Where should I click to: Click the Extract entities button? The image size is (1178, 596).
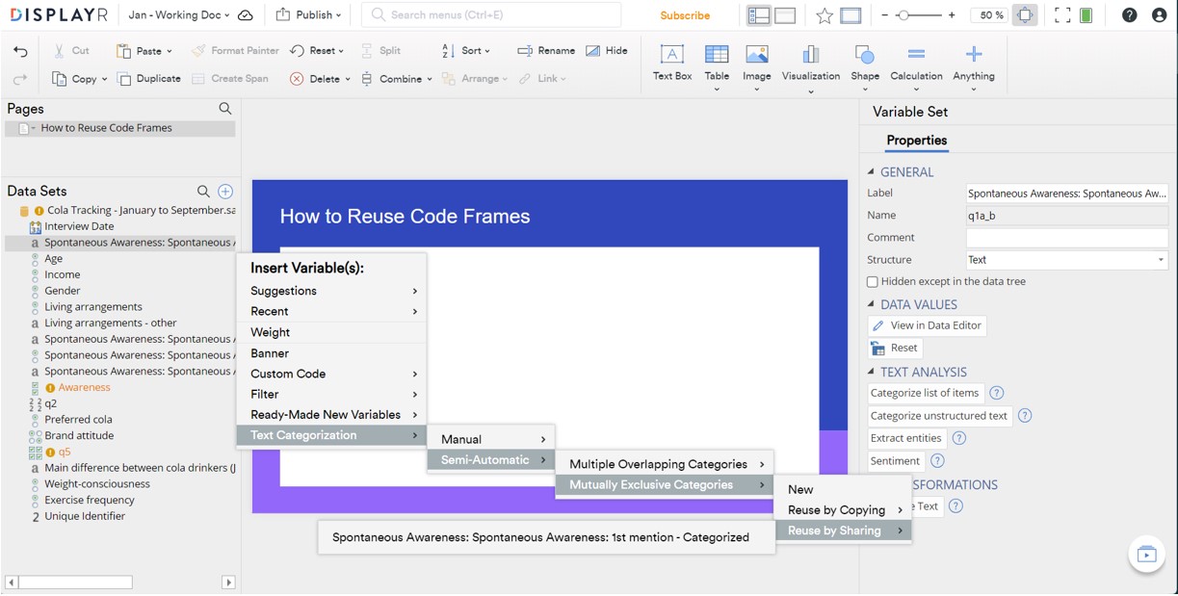906,438
